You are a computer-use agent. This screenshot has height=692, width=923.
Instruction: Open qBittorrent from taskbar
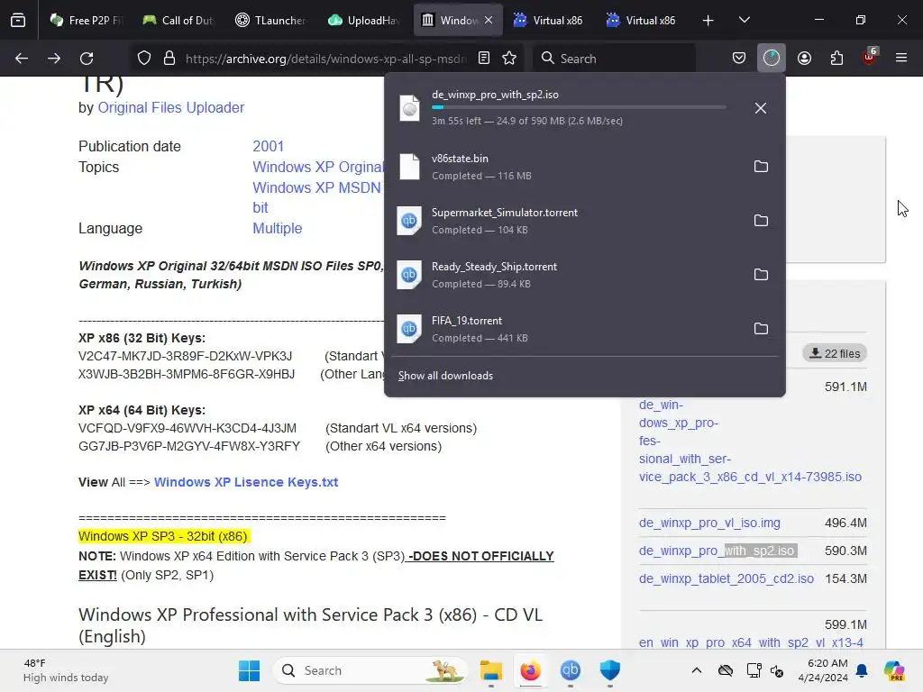[570, 670]
